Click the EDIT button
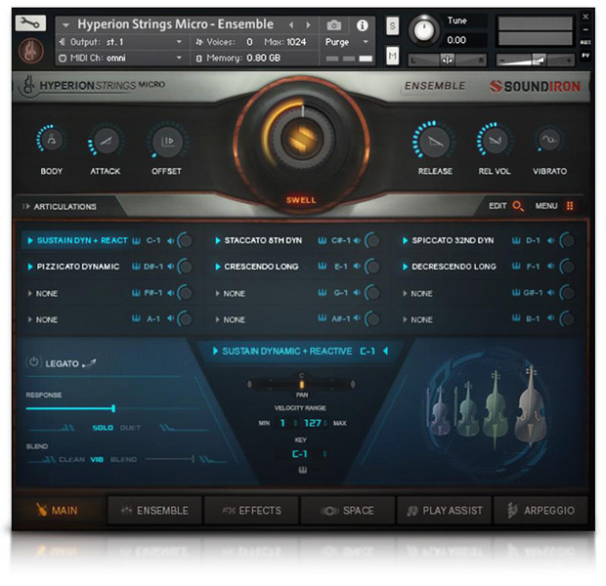Screen dimensions: 606x586 [498, 206]
